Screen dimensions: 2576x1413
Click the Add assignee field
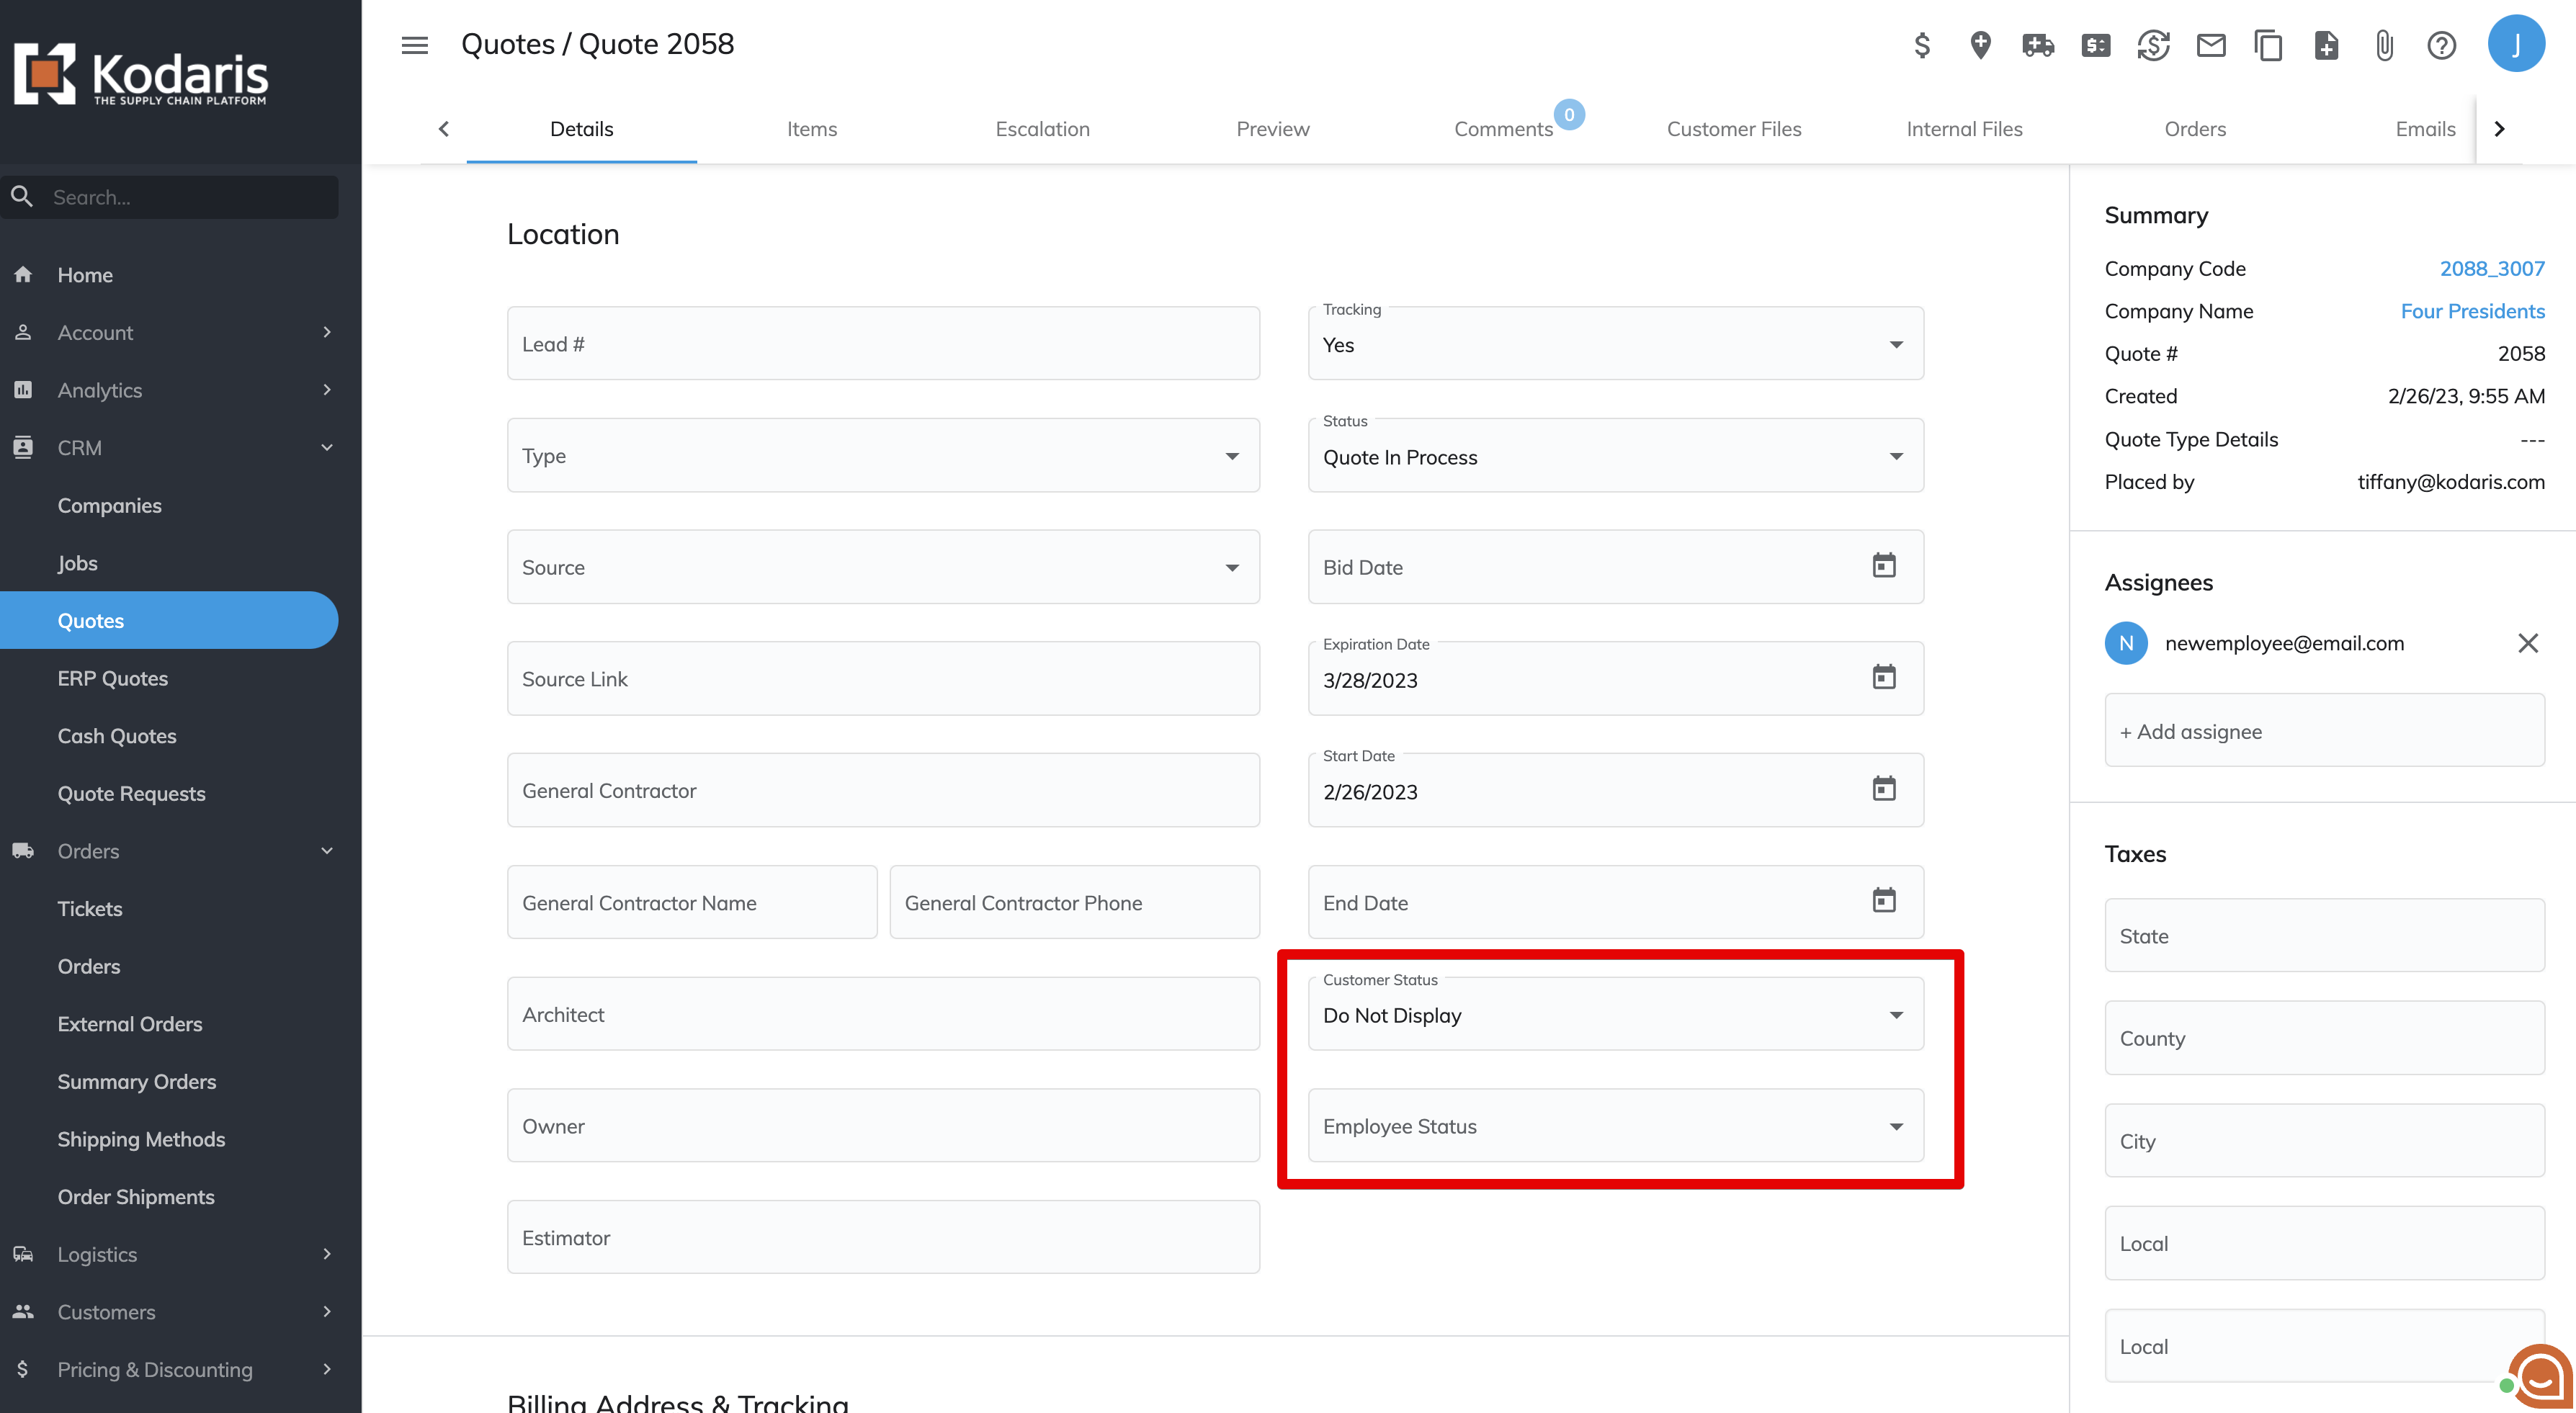(2324, 731)
